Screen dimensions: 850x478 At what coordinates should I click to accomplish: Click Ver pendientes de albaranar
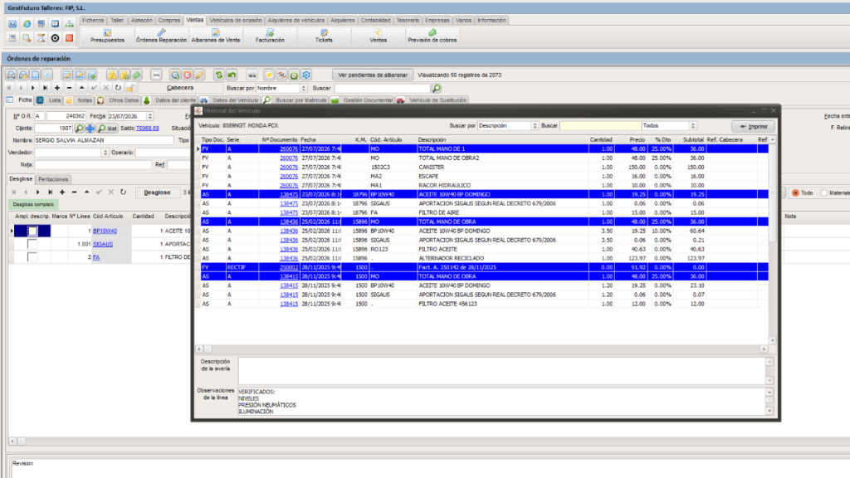click(373, 75)
